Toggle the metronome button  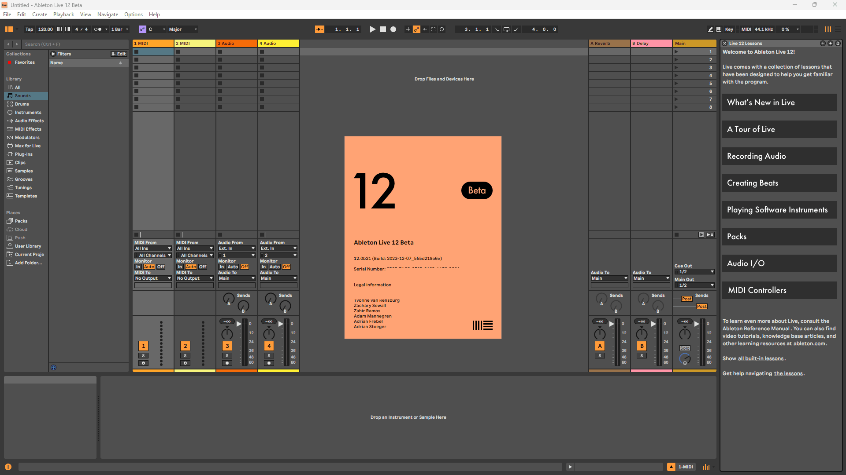click(98, 29)
